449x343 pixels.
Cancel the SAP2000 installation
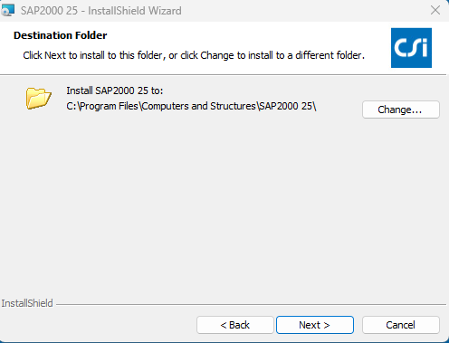click(401, 325)
